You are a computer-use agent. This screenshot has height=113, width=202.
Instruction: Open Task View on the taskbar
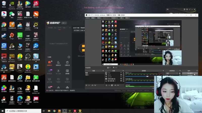44,111
